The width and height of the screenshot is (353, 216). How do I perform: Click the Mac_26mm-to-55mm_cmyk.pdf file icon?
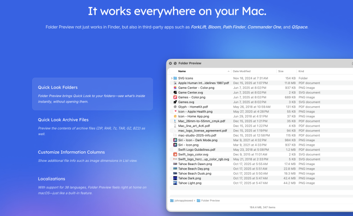(175, 121)
